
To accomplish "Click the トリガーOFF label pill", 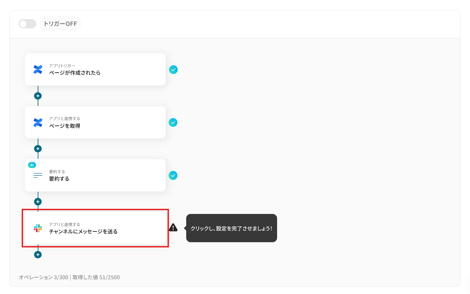I will pos(60,24).
